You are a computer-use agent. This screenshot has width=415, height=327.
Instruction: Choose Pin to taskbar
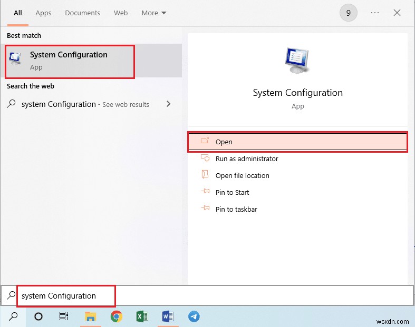[x=298, y=210]
